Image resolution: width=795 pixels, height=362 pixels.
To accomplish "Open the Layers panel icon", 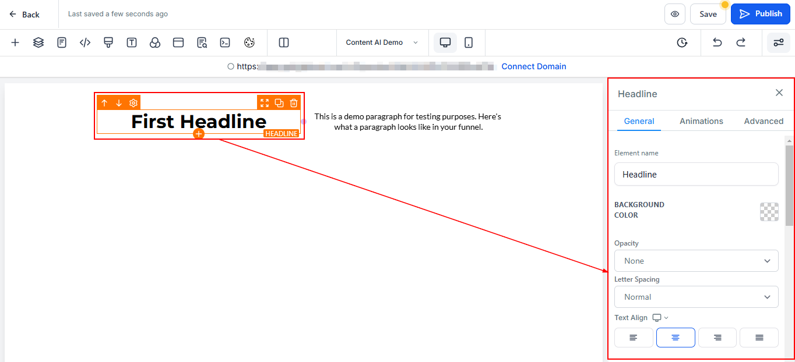I will (x=38, y=42).
